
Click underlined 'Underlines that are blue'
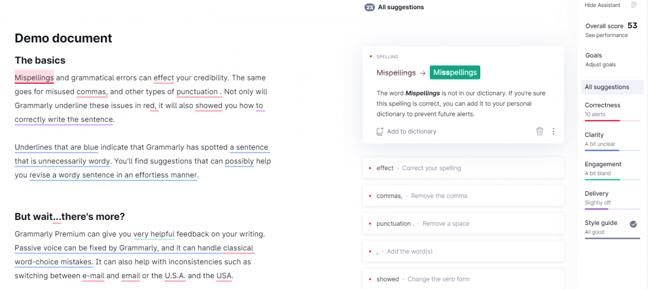pos(56,147)
